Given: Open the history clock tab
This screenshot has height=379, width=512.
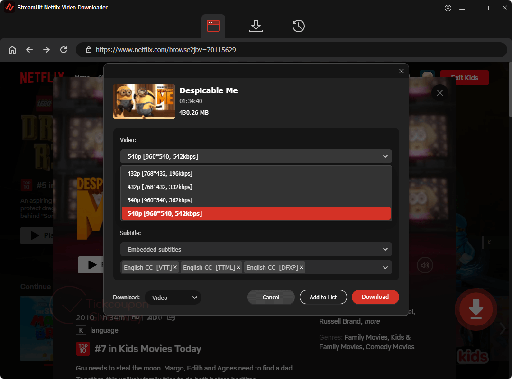Looking at the screenshot, I should [299, 26].
